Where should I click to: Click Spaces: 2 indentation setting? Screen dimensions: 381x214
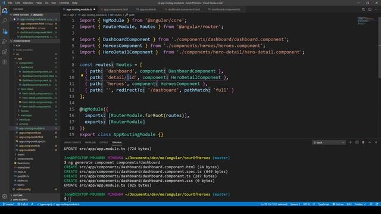pyautogui.click(x=295, y=204)
